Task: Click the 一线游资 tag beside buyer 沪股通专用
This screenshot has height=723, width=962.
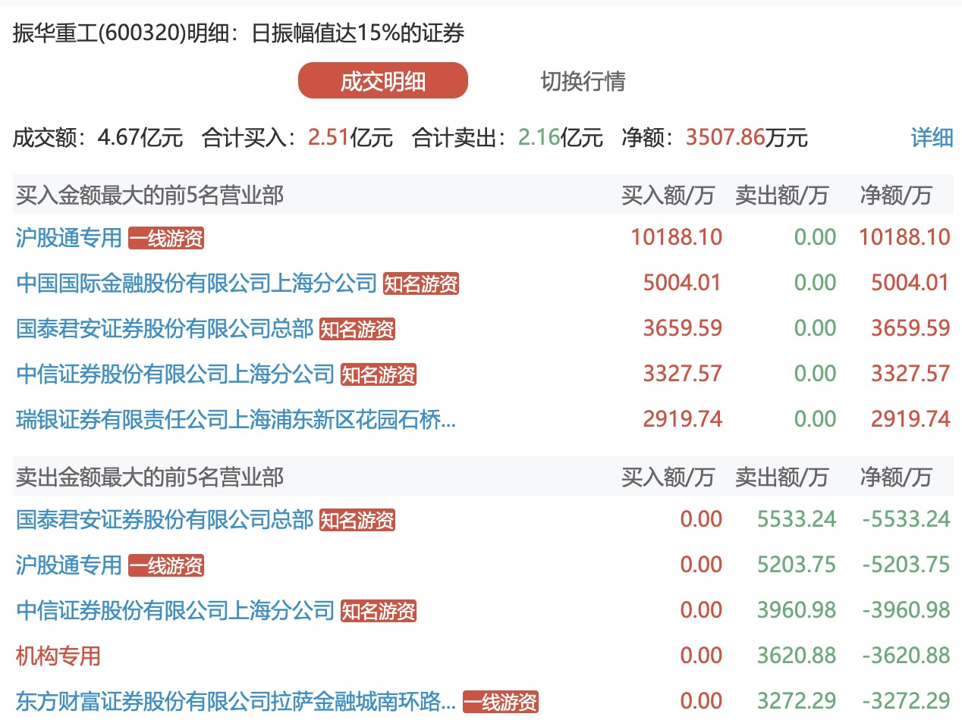Action: coord(166,239)
